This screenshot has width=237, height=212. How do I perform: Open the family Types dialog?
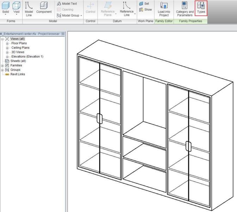pyautogui.click(x=201, y=8)
